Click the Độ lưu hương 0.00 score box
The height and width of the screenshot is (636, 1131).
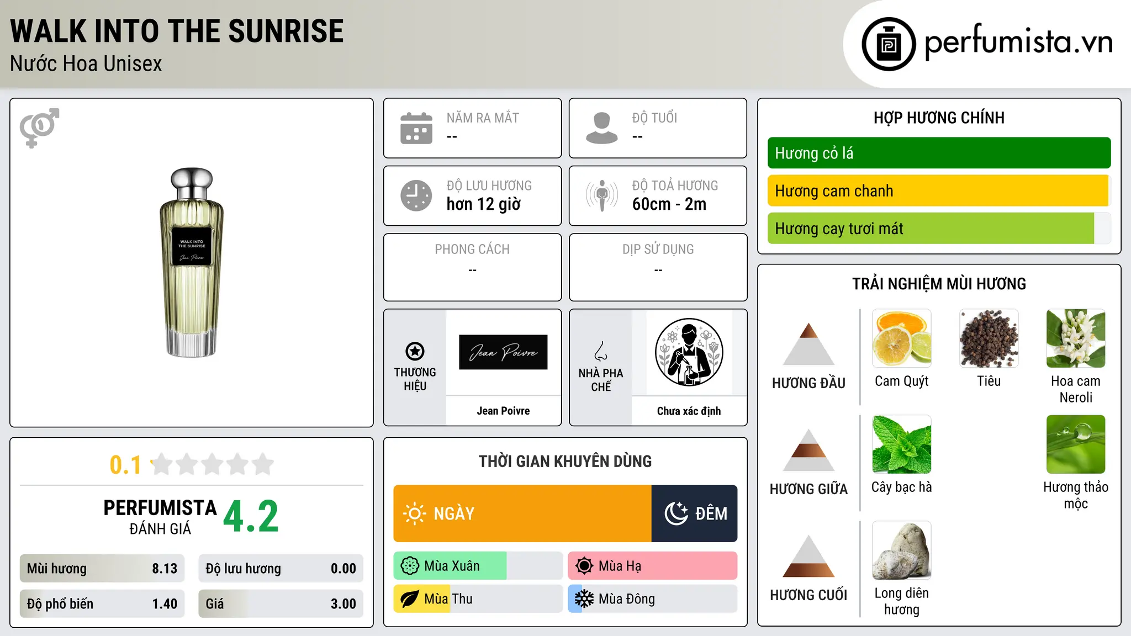pyautogui.click(x=281, y=569)
